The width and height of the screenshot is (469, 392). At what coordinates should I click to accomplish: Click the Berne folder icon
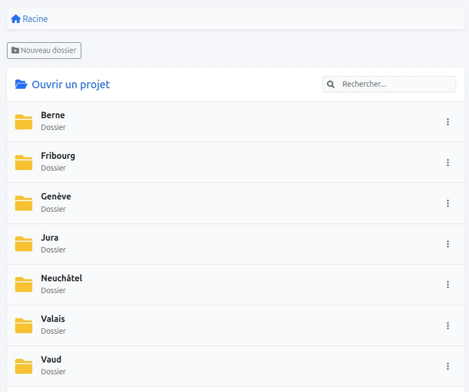pyautogui.click(x=24, y=122)
